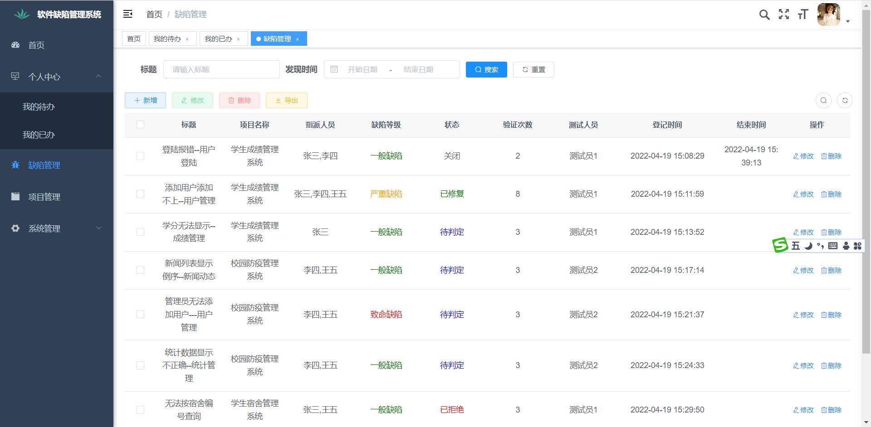Image resolution: width=871 pixels, height=427 pixels.
Task: Click 修改 for 新闻列表显示倒序 row
Action: [803, 270]
